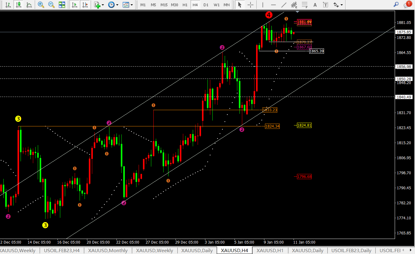Click the 27 Dec 05:00 time label
This screenshot has width=415, height=254.
pos(157,242)
